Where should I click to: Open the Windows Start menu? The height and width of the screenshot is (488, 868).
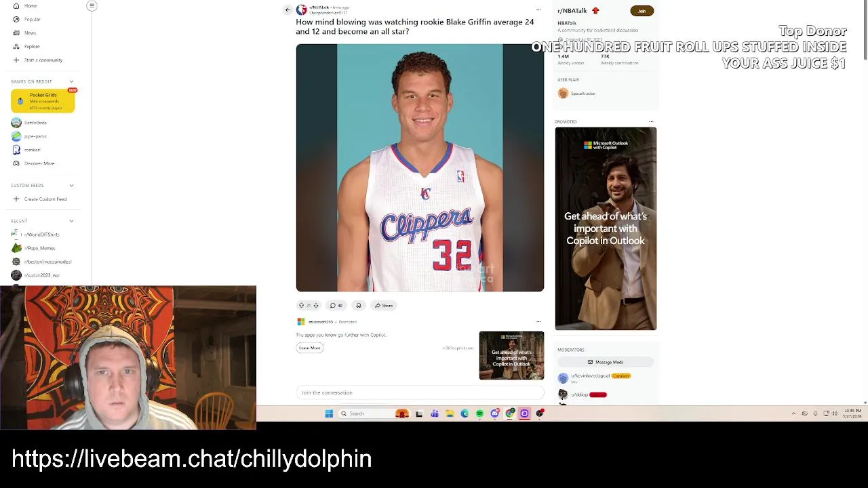[x=329, y=413]
